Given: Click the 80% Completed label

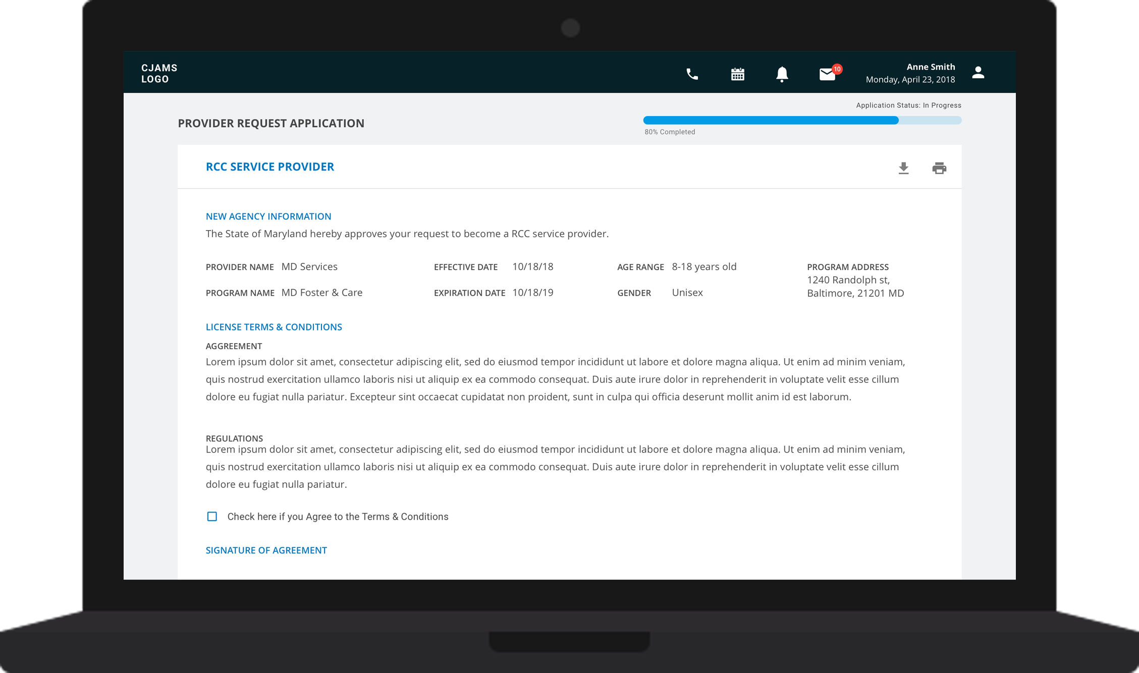Looking at the screenshot, I should (670, 132).
